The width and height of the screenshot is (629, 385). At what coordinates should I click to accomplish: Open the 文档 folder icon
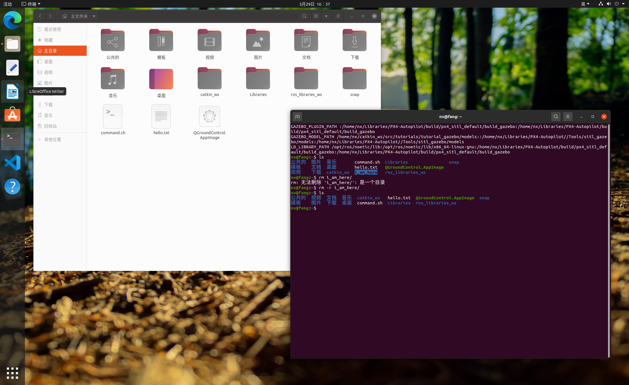coord(306,44)
